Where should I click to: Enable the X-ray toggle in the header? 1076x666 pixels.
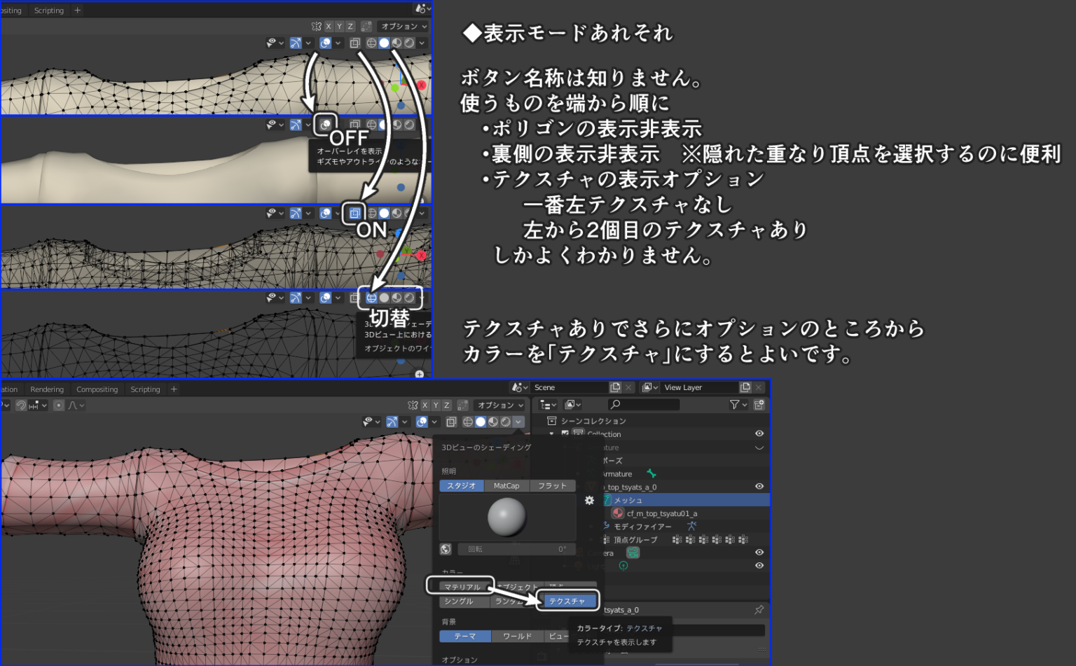click(452, 422)
